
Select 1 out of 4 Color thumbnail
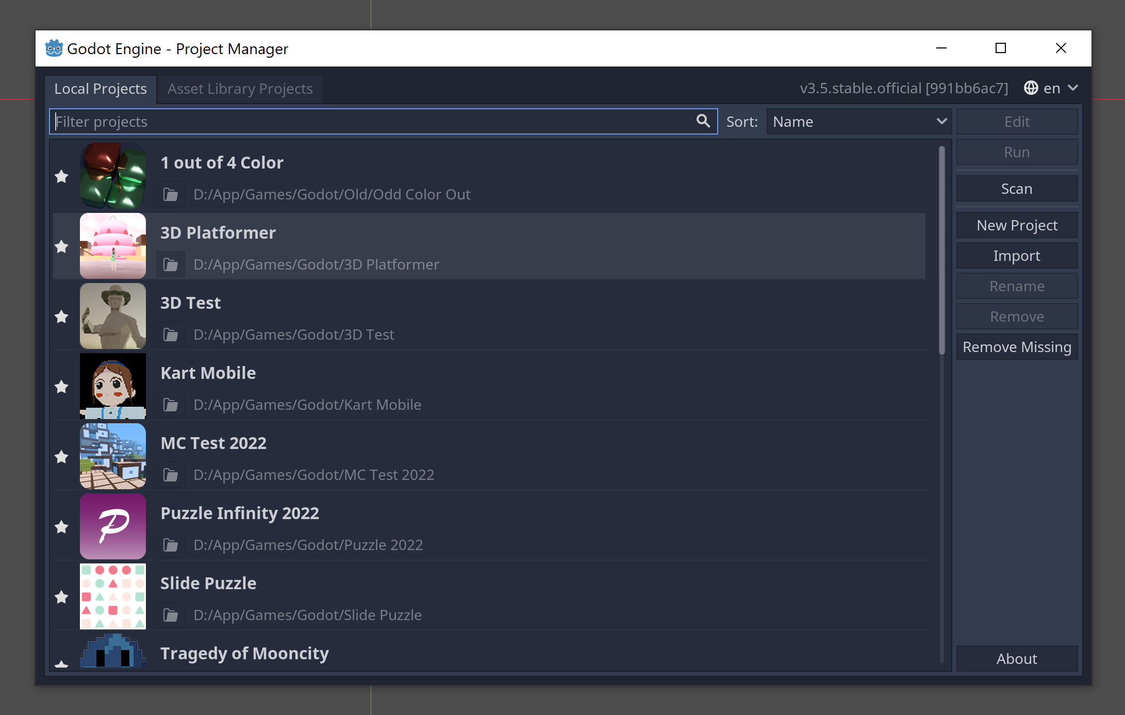coord(113,176)
